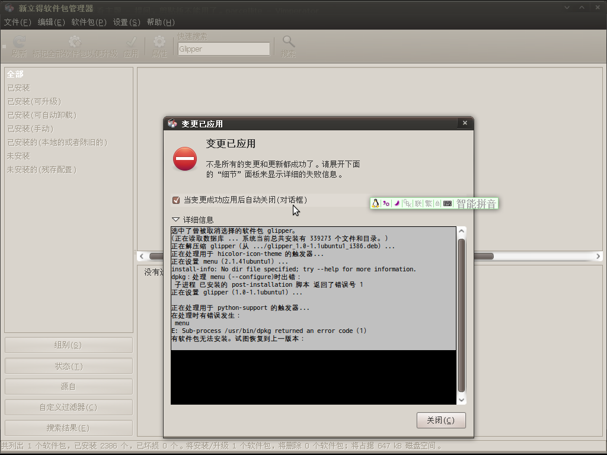Viewport: 607px width, 455px height.
Task: Click main window horizontal scroll left arrow
Action: click(x=142, y=256)
